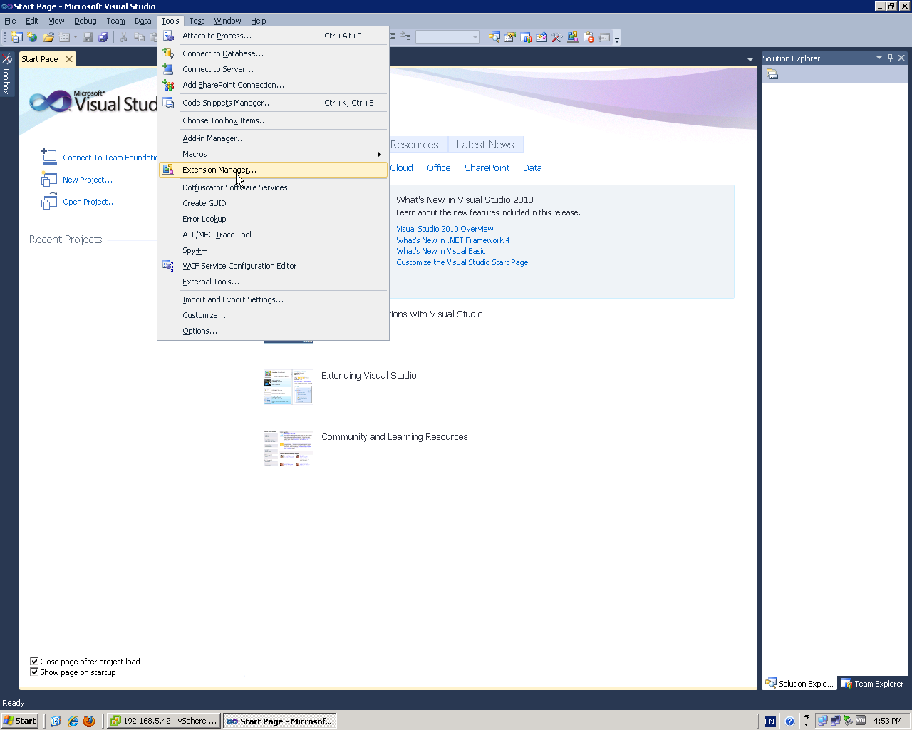Click the Open Project icon on Start Page
This screenshot has width=912, height=730.
(x=49, y=202)
